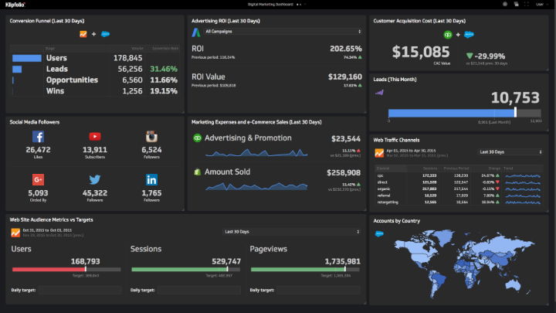Viewport: 556px width, 313px height.
Task: Click the 529,747 Sessions metric value
Action: pyautogui.click(x=226, y=261)
